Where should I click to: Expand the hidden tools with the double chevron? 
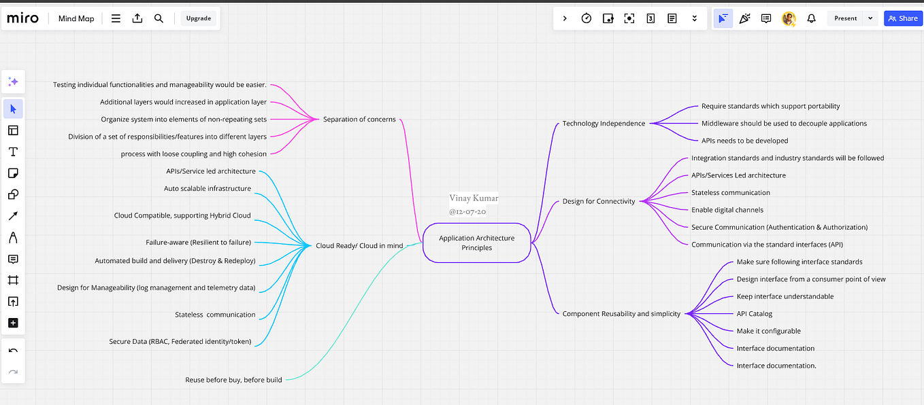tap(695, 18)
